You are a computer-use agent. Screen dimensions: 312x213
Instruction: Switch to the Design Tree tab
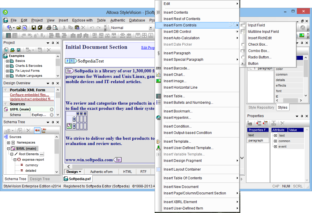[40, 179]
